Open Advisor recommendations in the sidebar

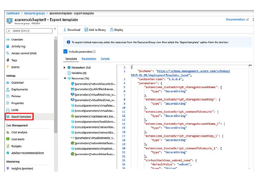tap(27, 153)
